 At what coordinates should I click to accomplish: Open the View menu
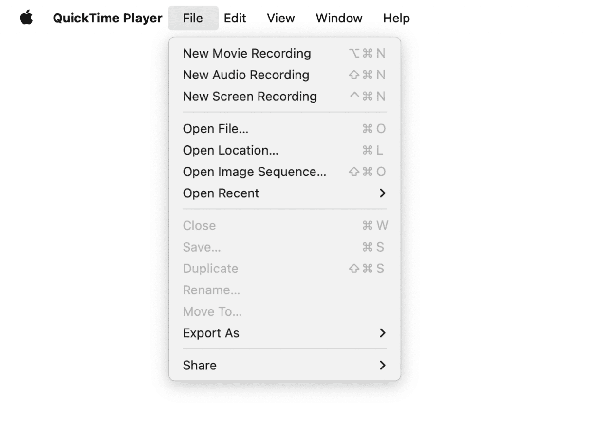pos(280,18)
